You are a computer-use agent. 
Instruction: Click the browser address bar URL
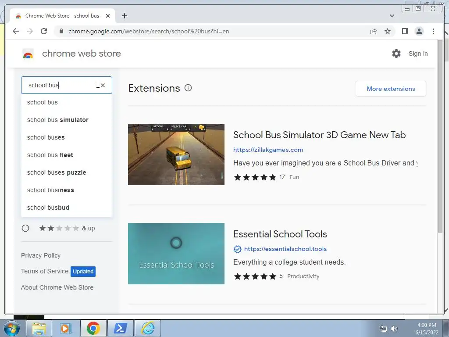point(149,31)
